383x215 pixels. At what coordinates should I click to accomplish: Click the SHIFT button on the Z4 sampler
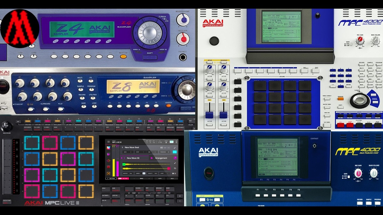point(150,57)
